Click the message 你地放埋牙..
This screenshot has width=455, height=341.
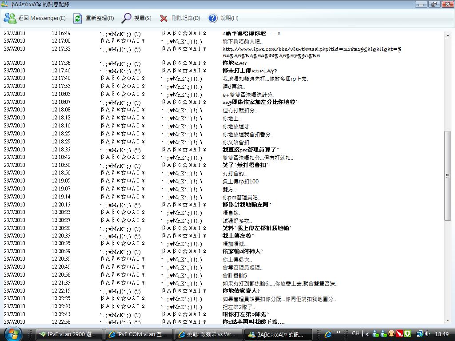pos(237,127)
